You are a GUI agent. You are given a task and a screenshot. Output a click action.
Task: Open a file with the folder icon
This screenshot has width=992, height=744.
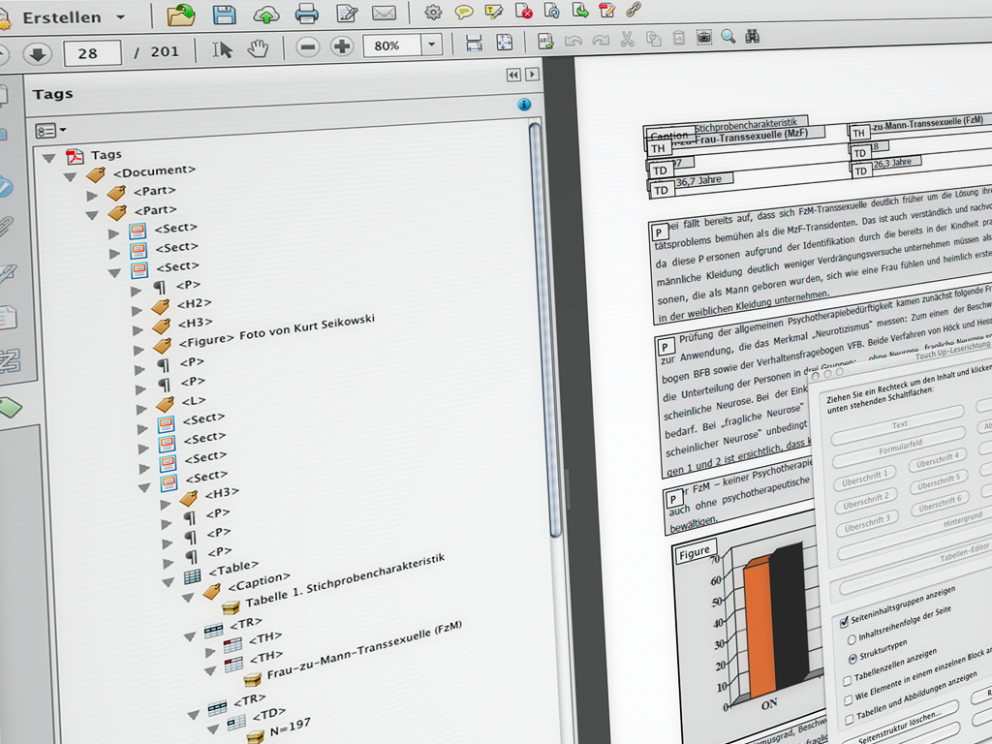coord(181,14)
